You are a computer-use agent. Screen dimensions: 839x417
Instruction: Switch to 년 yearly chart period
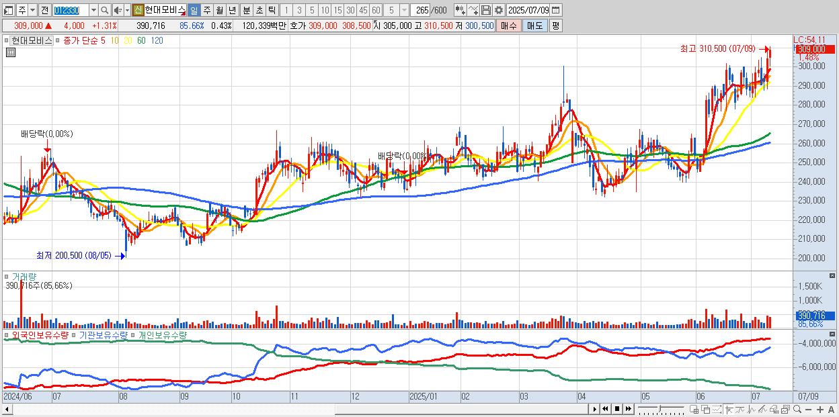click(232, 10)
